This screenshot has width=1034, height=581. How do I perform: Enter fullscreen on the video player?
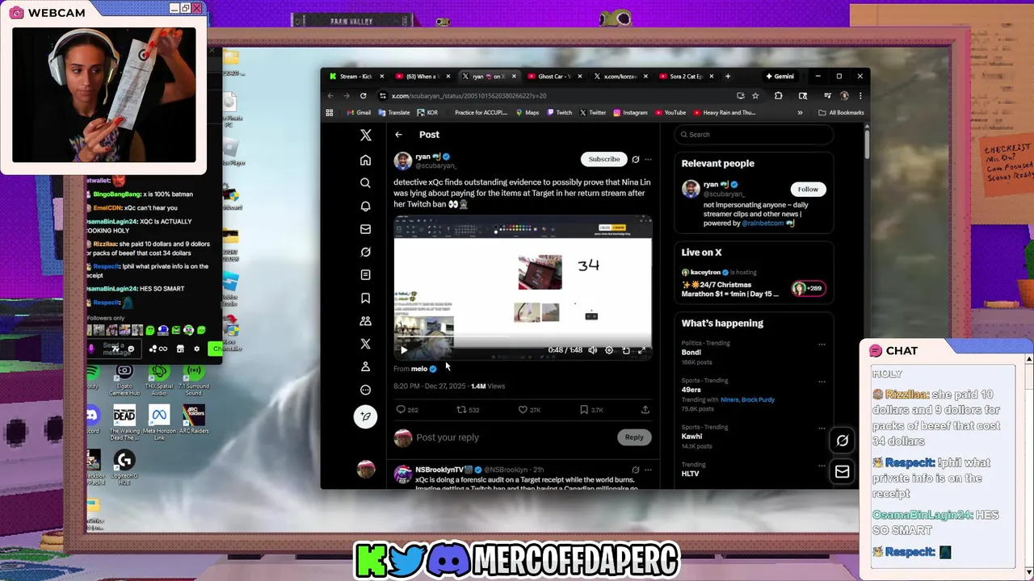[x=642, y=350]
